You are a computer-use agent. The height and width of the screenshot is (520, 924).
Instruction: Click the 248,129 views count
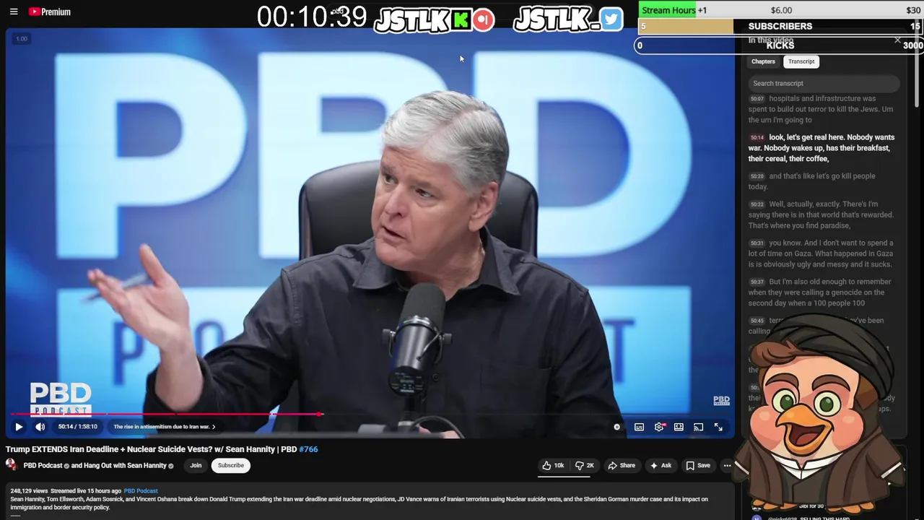[30, 491]
